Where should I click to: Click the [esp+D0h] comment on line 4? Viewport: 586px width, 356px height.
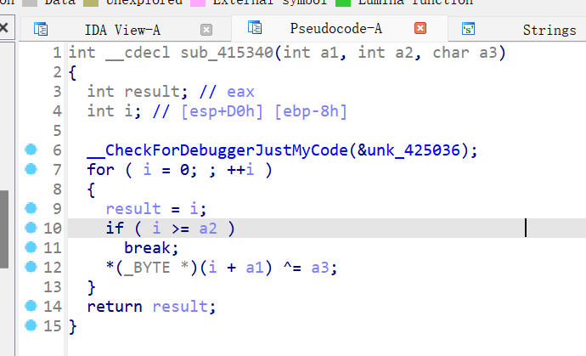tap(222, 111)
